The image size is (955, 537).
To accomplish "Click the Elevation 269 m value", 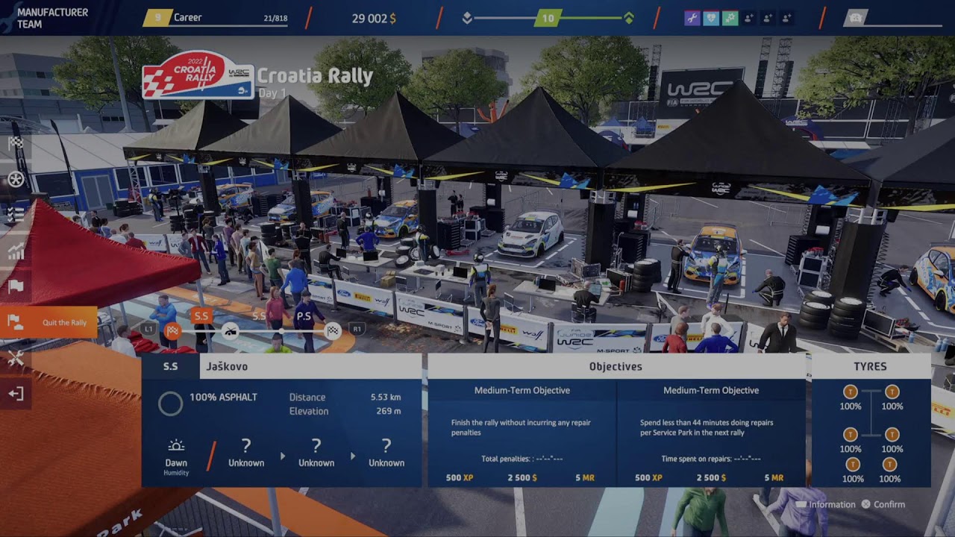I will point(388,411).
